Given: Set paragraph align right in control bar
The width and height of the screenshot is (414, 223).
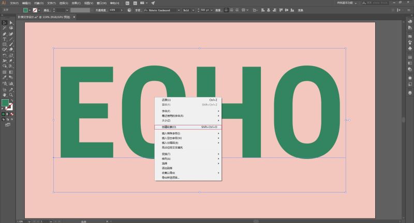Looking at the screenshot, I should tap(237, 10).
